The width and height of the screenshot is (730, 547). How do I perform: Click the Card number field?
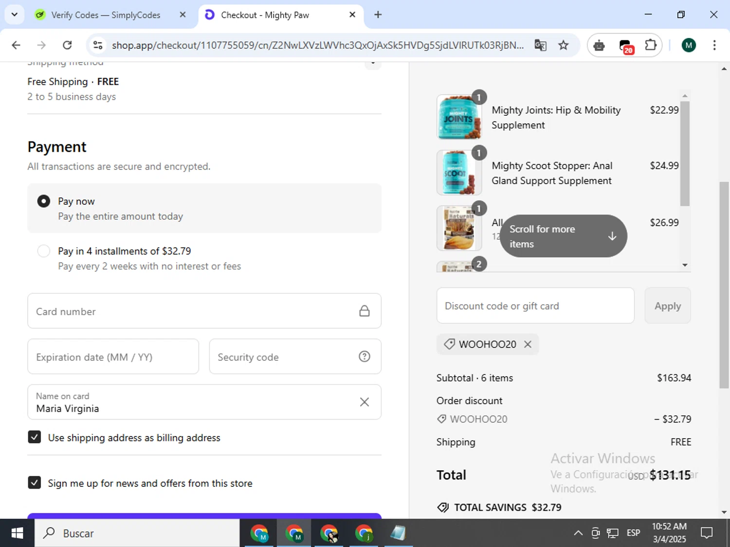[204, 311]
